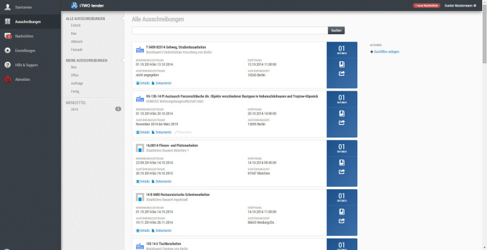
Task: Click logo icon of 14J0014 tender
Action: pos(140,148)
